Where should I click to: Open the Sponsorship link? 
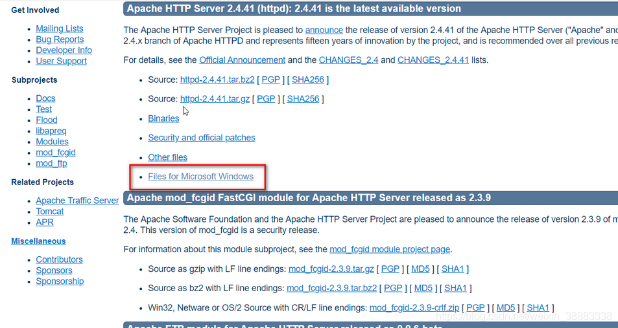click(x=60, y=281)
